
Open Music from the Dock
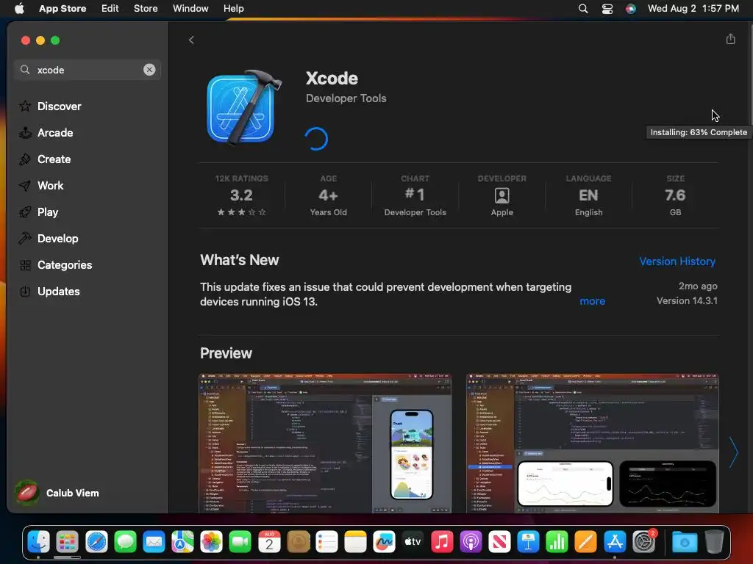coord(442,542)
